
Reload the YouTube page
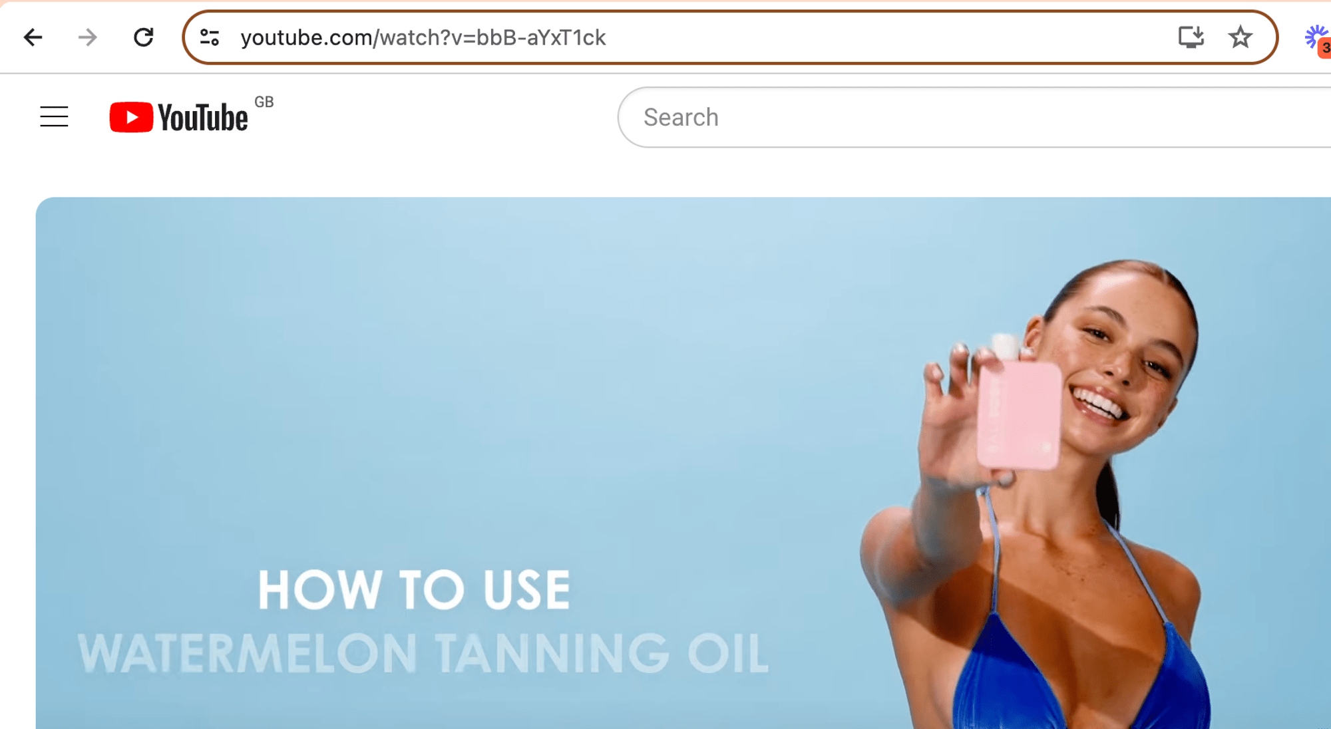tap(143, 37)
